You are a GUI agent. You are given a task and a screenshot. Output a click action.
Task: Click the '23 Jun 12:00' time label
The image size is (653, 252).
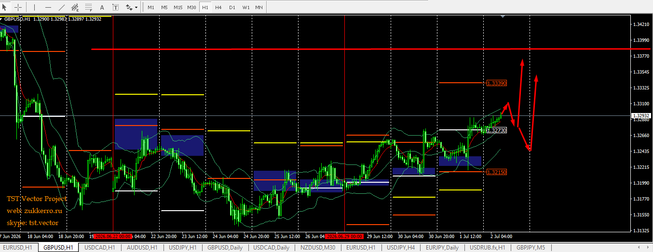tap(194, 237)
